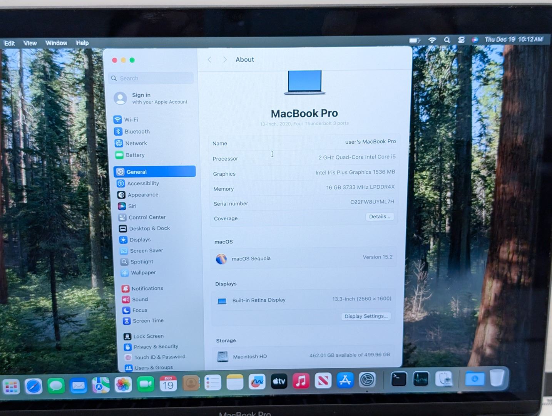Select Battery in the sidebar
Screen dimensions: 552x416
click(135, 155)
